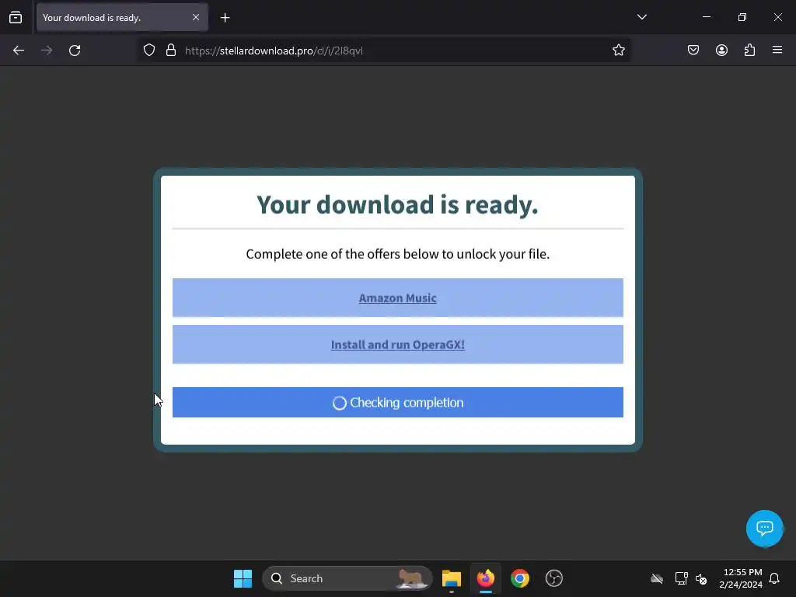Screen dimensions: 796x597
Task: Expand the list all tabs chevron
Action: coord(641,17)
